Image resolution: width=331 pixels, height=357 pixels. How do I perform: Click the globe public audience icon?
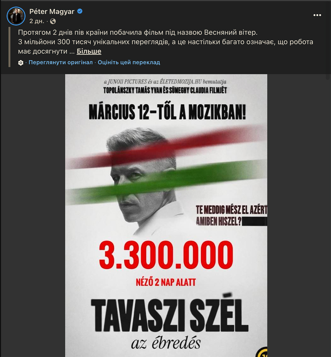[x=53, y=21]
